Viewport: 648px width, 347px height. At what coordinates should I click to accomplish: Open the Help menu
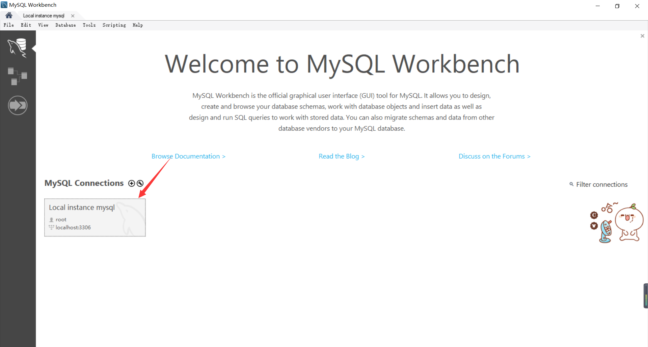(x=138, y=25)
